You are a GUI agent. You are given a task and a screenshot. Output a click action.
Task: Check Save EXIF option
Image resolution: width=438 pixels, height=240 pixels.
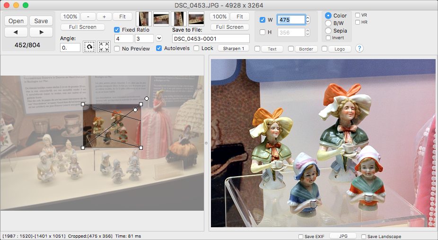coord(301,237)
